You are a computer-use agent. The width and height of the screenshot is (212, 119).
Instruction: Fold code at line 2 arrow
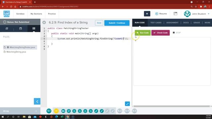tap(46, 31)
